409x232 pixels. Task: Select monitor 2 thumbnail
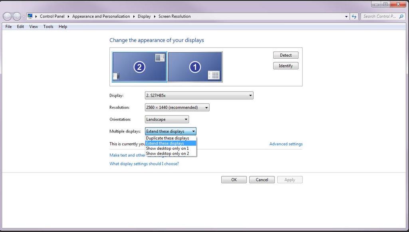pyautogui.click(x=139, y=67)
